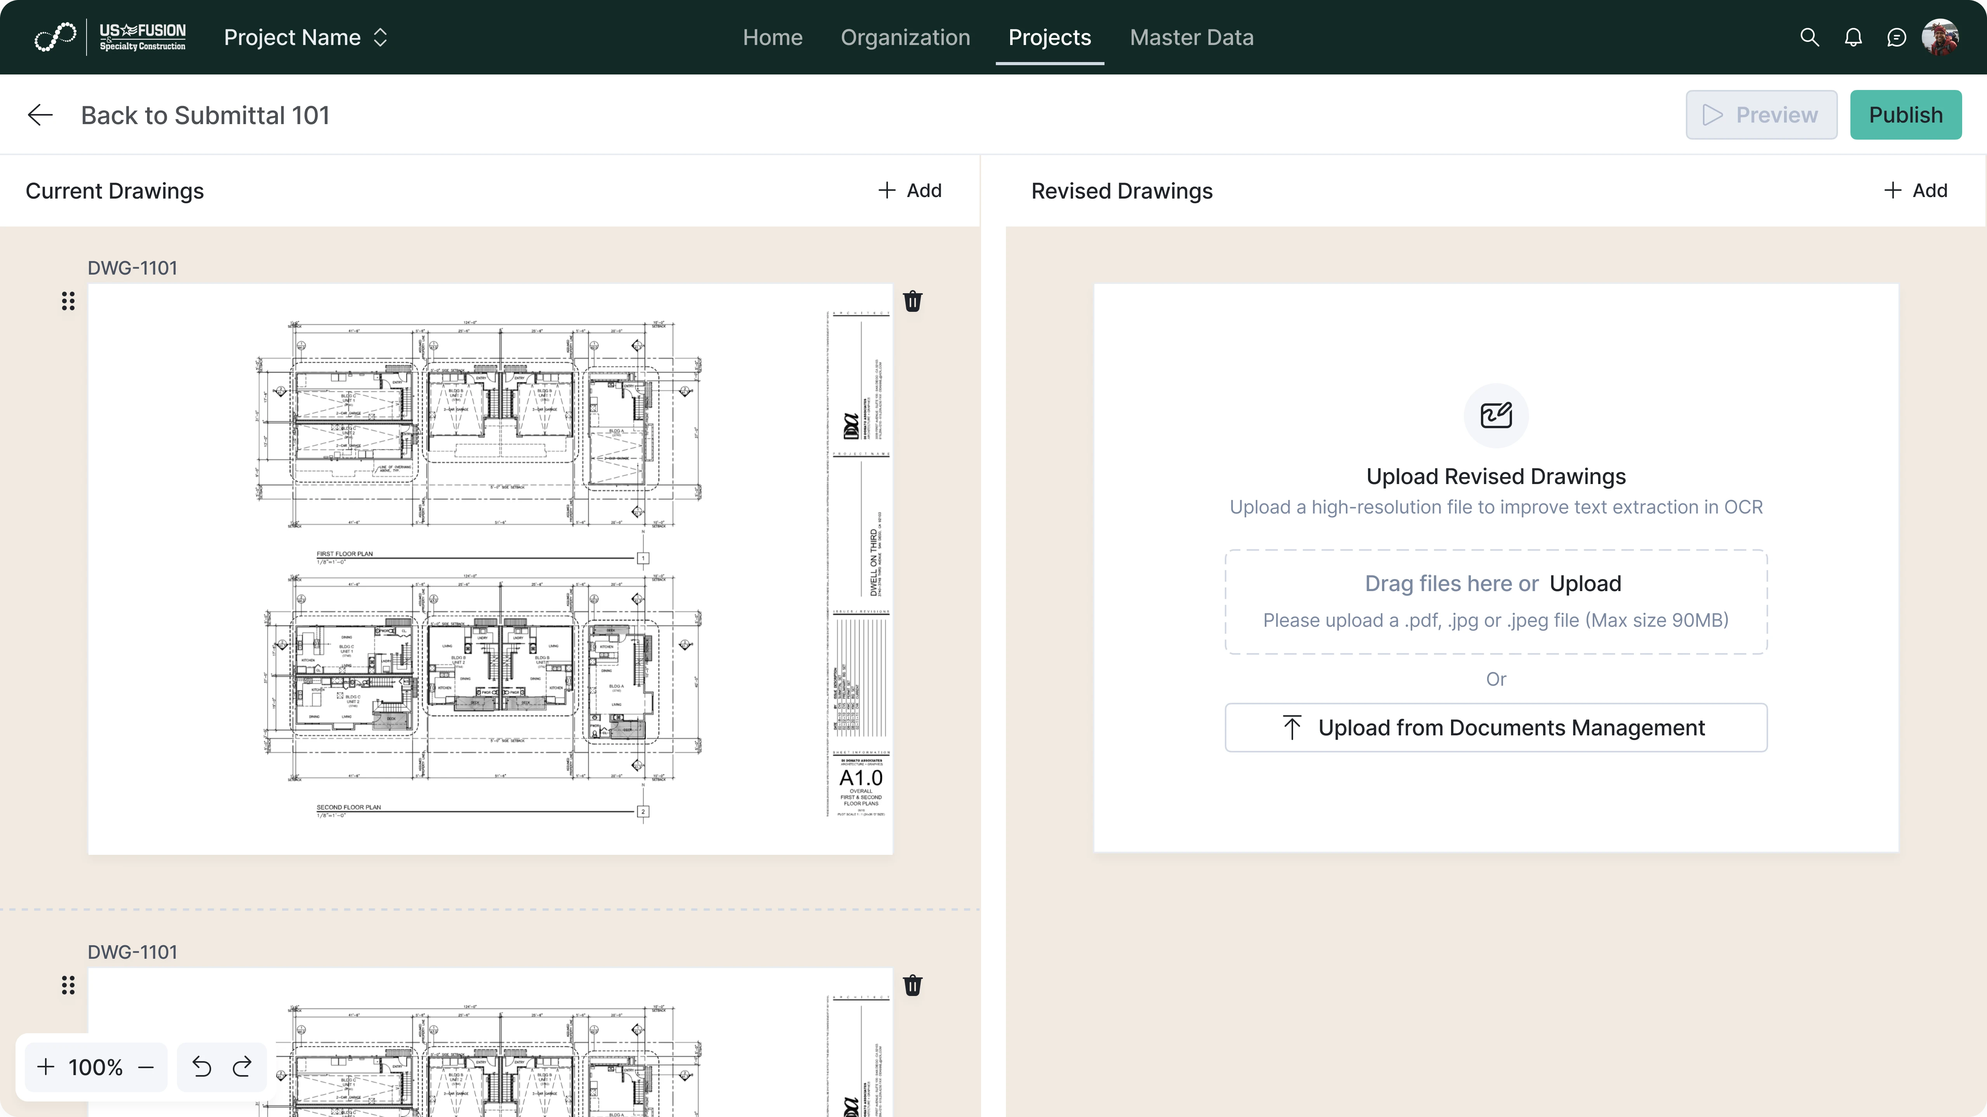This screenshot has height=1117, width=1987.
Task: Delete the first DWG-1101 drawing via trash icon
Action: pyautogui.click(x=912, y=301)
